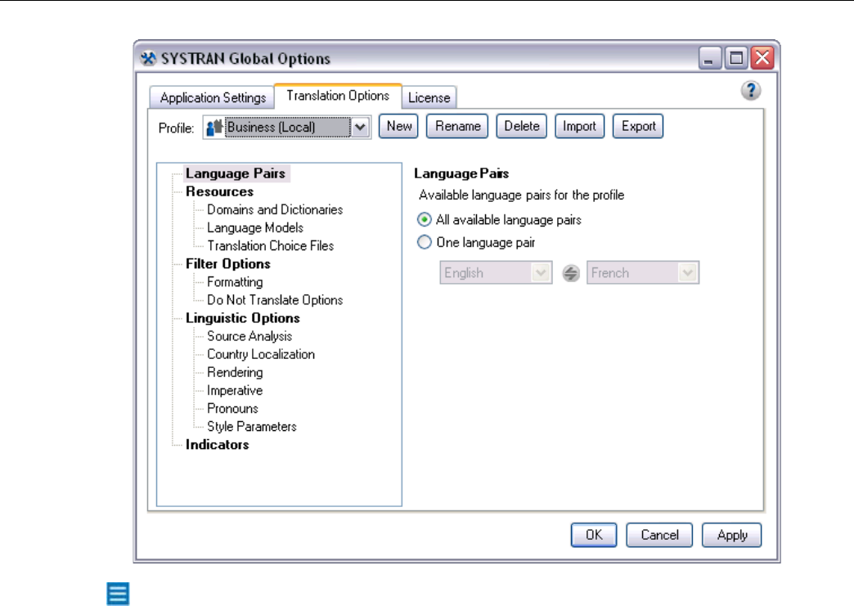Screen dimensions: 854x606
Task: Click the Cancel button
Action: (x=659, y=535)
